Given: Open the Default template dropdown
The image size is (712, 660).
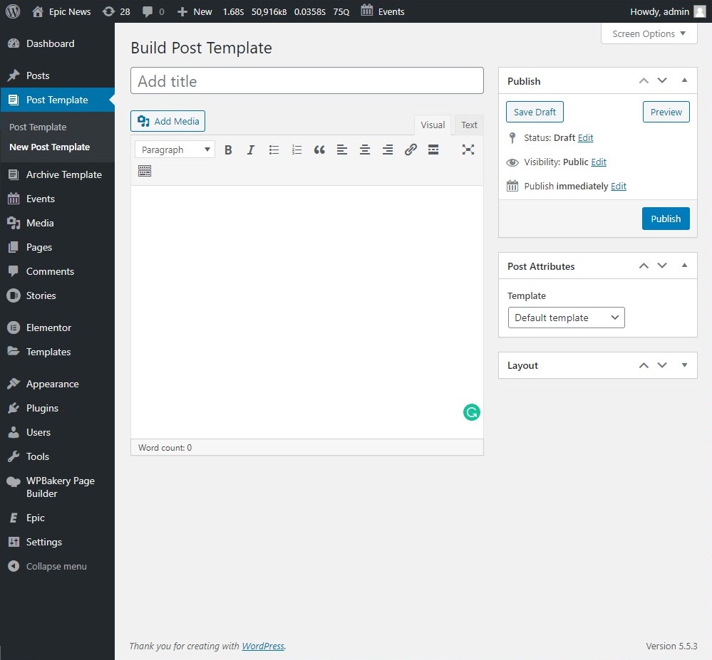Looking at the screenshot, I should (566, 318).
